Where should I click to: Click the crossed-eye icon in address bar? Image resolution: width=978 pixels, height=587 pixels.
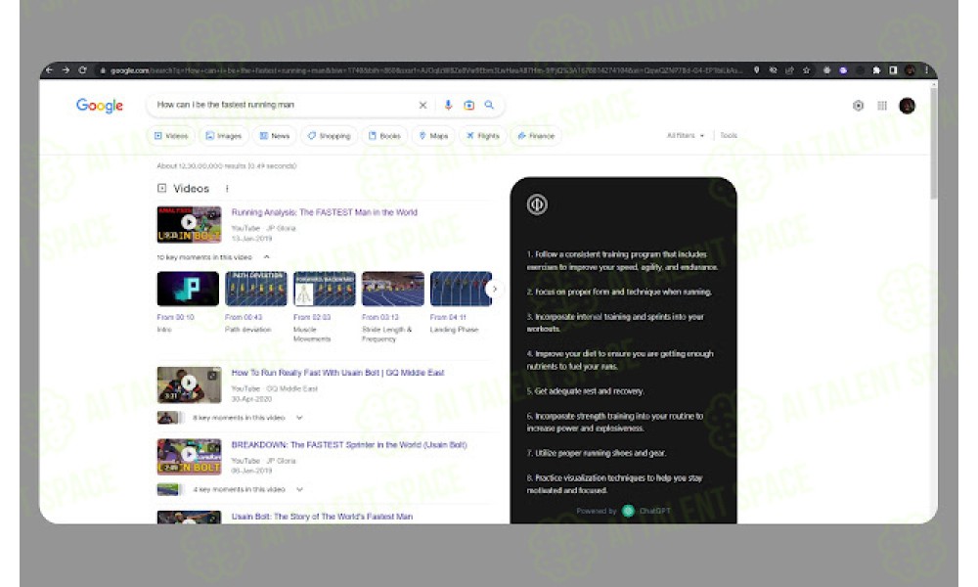(x=773, y=70)
